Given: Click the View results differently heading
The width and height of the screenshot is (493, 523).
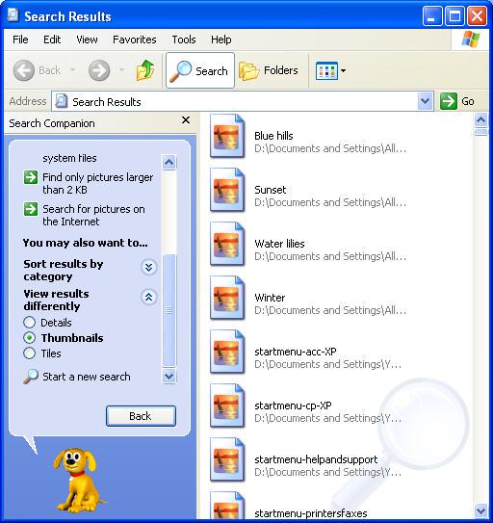Looking at the screenshot, I should coord(56,300).
